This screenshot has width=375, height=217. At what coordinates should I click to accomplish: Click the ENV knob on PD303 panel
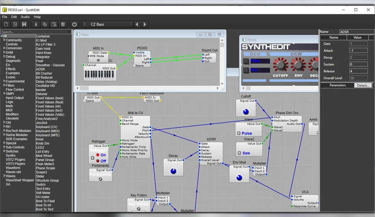(x=298, y=65)
